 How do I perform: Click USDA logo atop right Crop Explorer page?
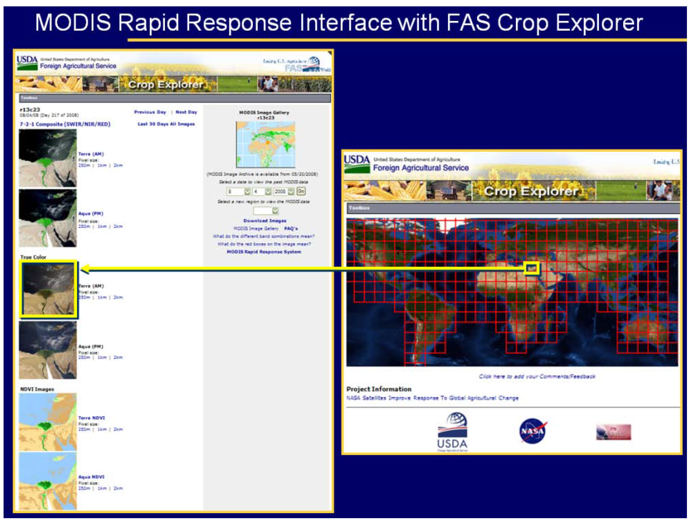(x=357, y=164)
